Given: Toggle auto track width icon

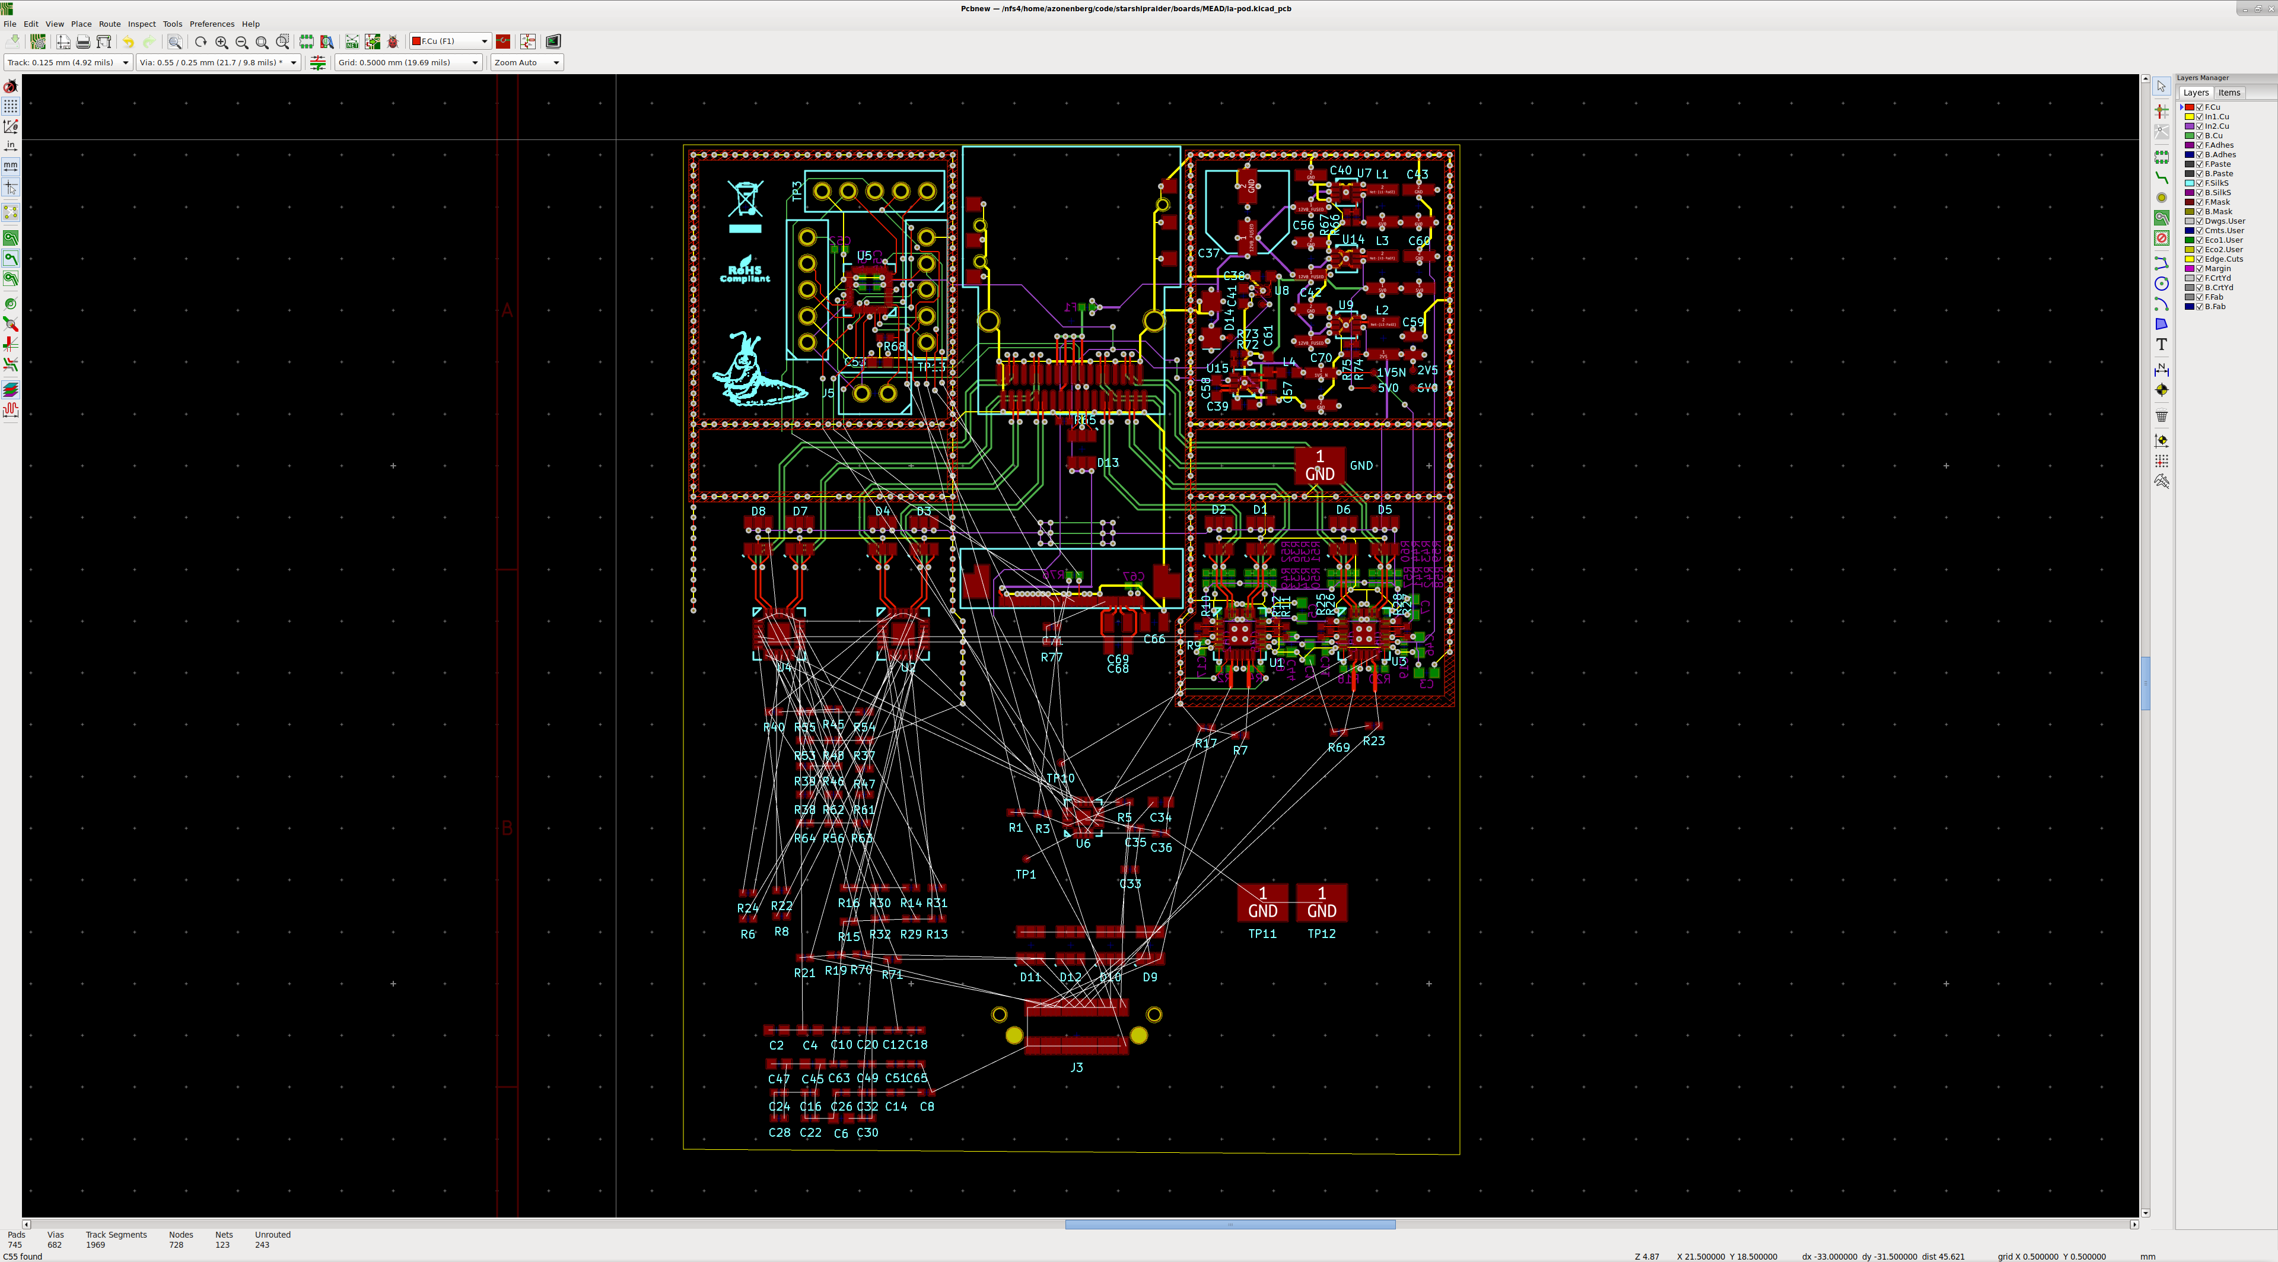Looking at the screenshot, I should 319,63.
